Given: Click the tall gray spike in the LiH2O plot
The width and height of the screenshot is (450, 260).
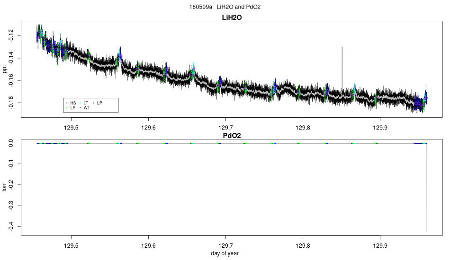Looking at the screenshot, I should (x=342, y=69).
